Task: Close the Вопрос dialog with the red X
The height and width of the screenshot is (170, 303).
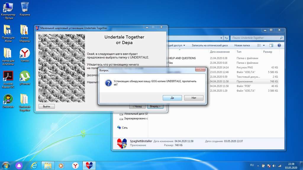Action: [200, 69]
